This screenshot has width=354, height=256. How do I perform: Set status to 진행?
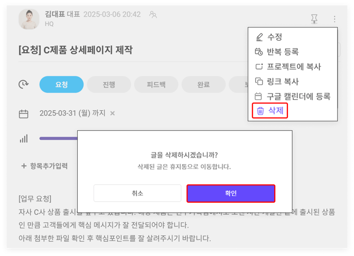(x=109, y=84)
